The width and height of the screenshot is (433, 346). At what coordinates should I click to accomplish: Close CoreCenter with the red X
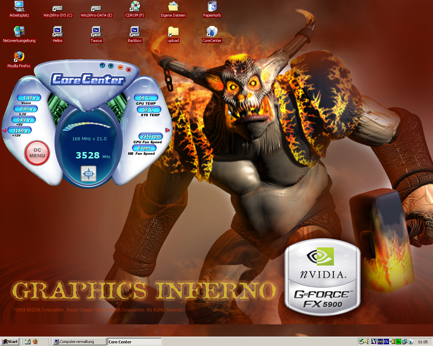[x=129, y=70]
